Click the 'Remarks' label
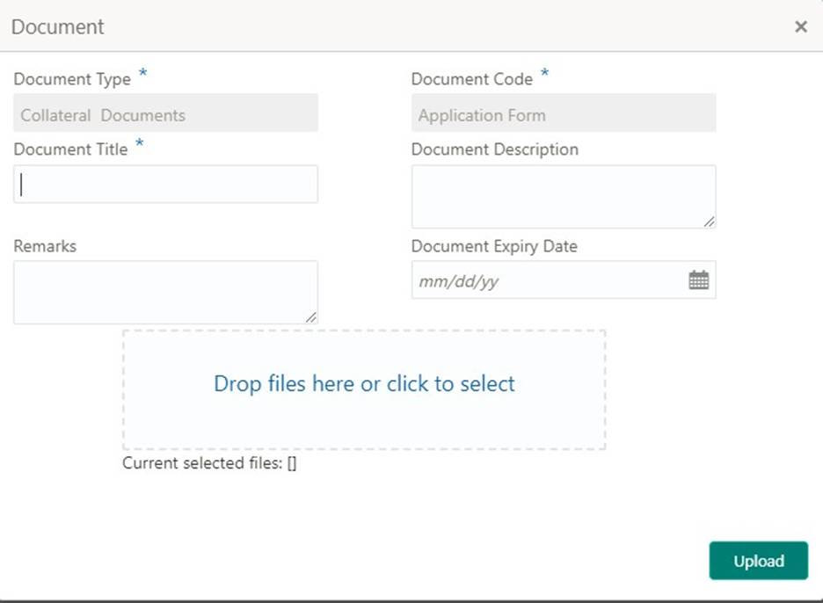The height and width of the screenshot is (603, 823). click(45, 246)
